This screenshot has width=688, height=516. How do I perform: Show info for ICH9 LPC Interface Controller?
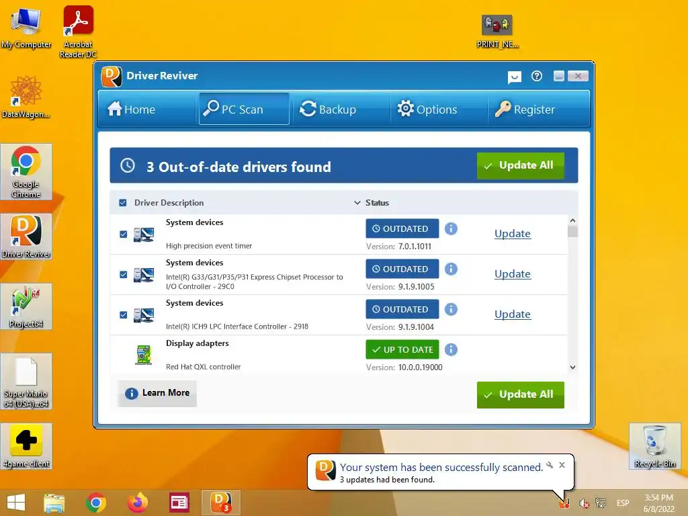pos(451,309)
